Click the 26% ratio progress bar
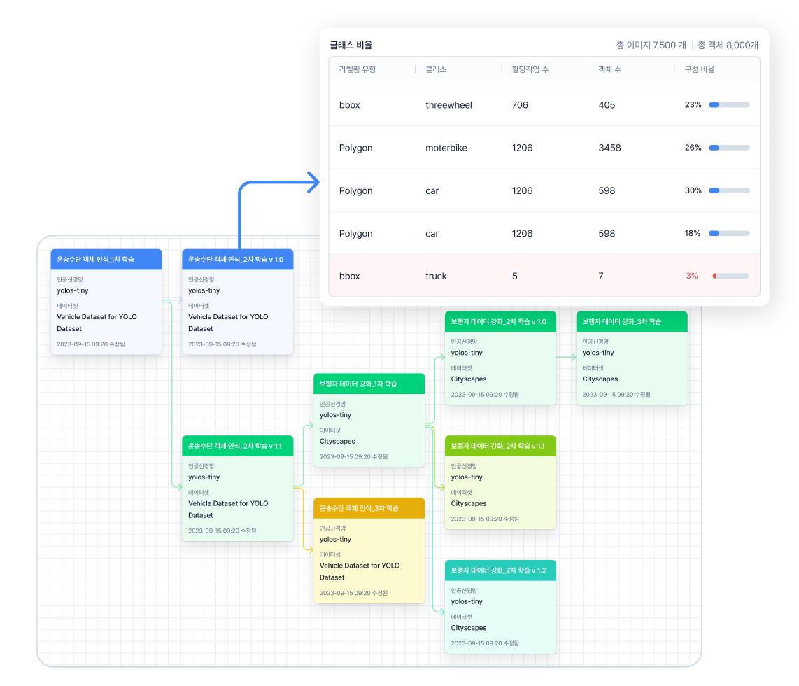This screenshot has width=799, height=686. (729, 148)
